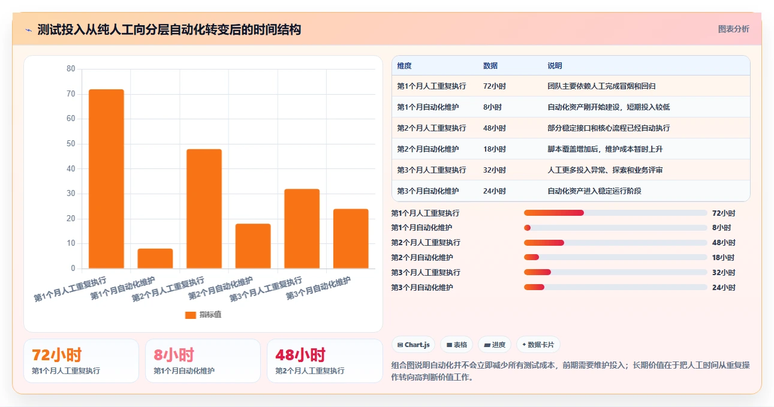
Task: Click table cell 18小时
Action: (x=495, y=149)
